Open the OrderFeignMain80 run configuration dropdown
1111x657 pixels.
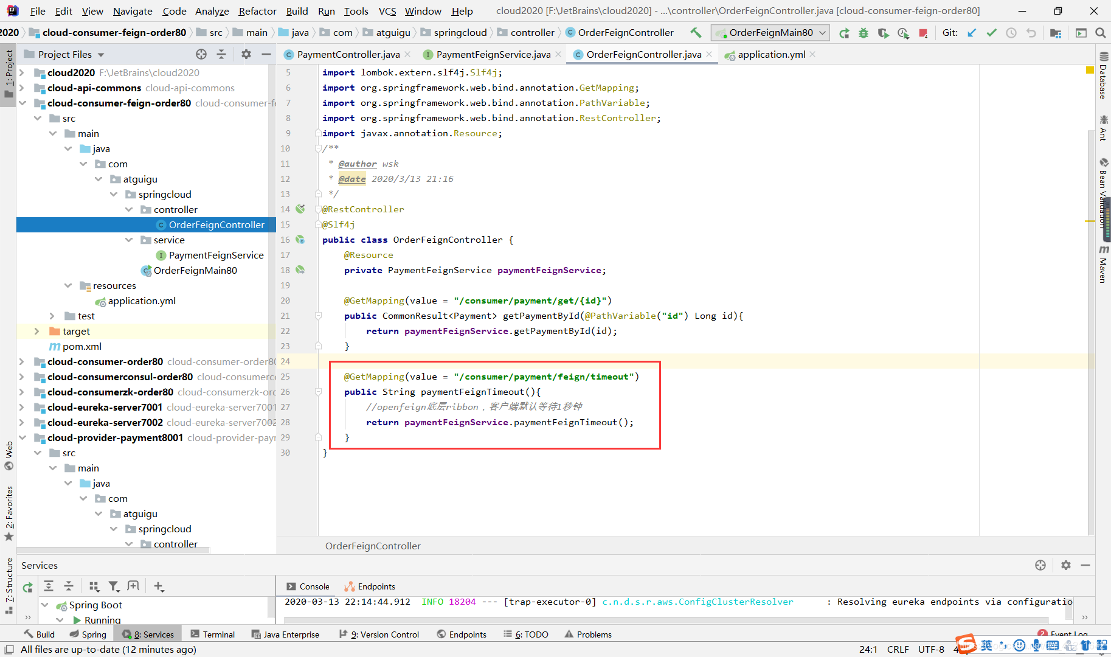(770, 33)
